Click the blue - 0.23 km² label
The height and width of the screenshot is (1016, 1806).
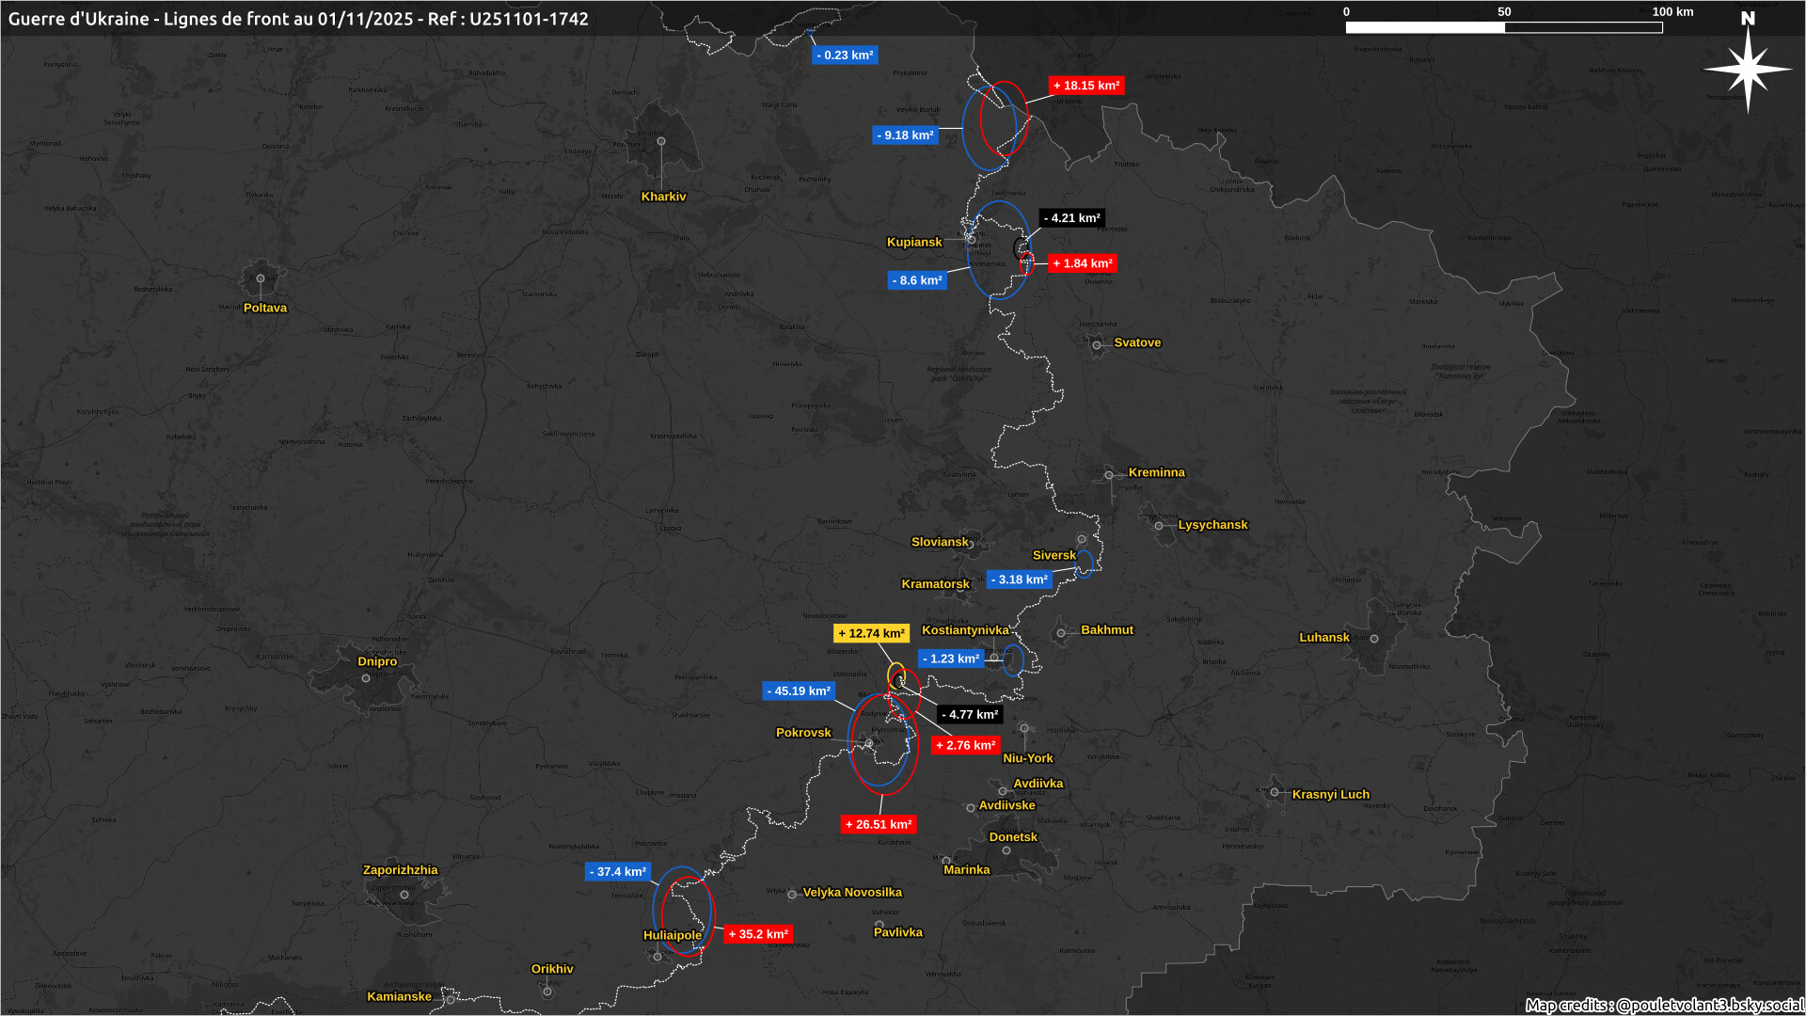coord(845,56)
